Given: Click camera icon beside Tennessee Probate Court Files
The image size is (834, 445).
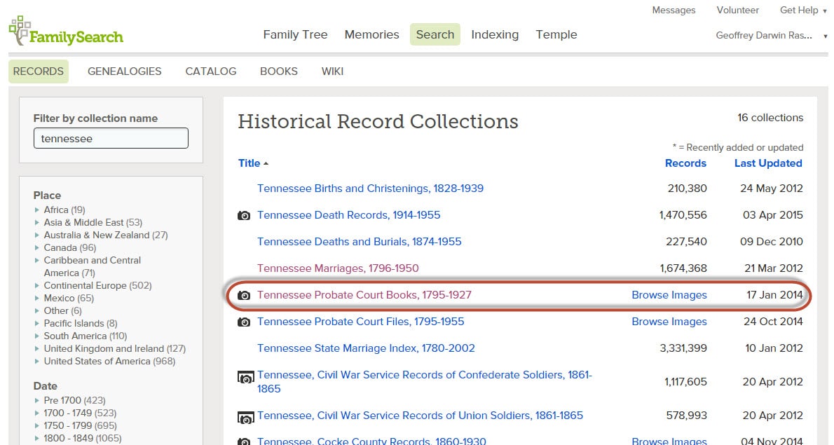Looking at the screenshot, I should [244, 322].
